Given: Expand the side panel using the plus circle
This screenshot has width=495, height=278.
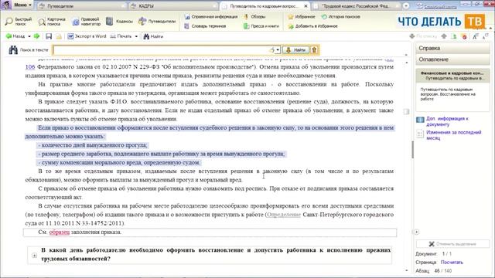Looking at the screenshot, I should pos(416,232).
